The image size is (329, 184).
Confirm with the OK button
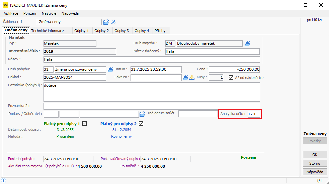point(315,155)
